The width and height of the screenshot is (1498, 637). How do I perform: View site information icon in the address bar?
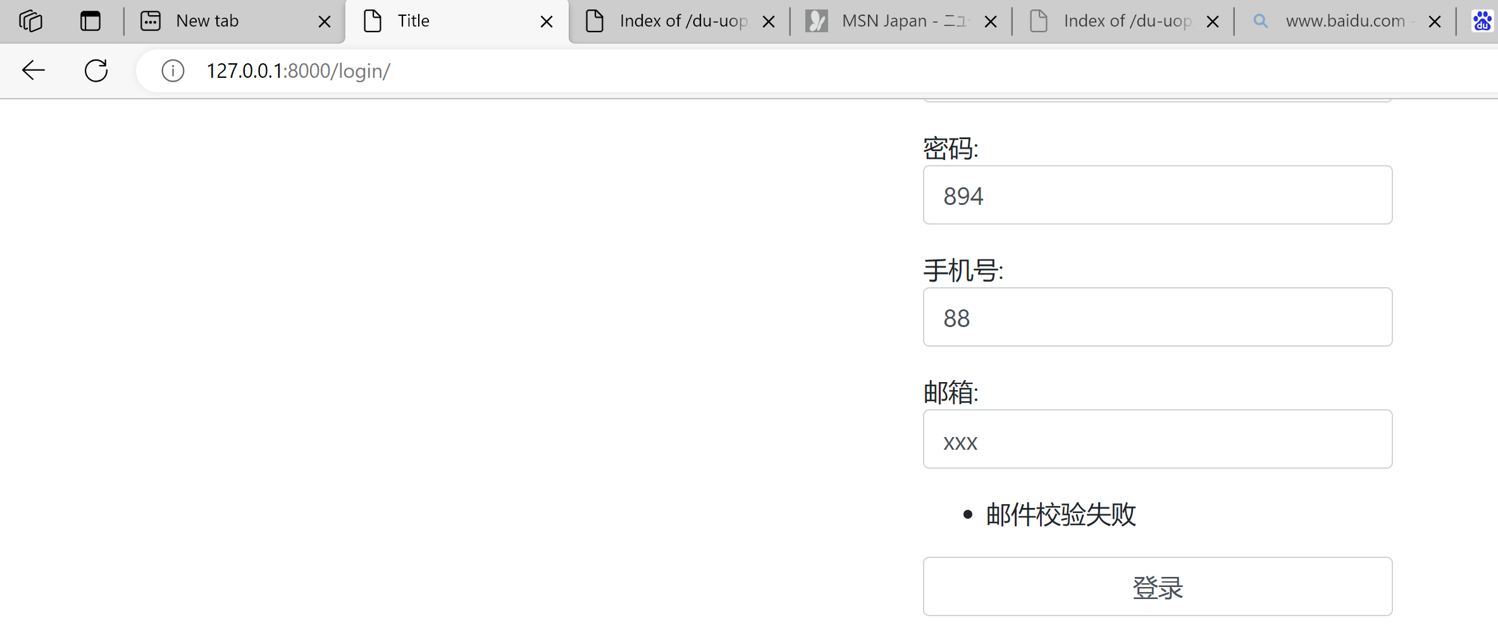pos(173,70)
